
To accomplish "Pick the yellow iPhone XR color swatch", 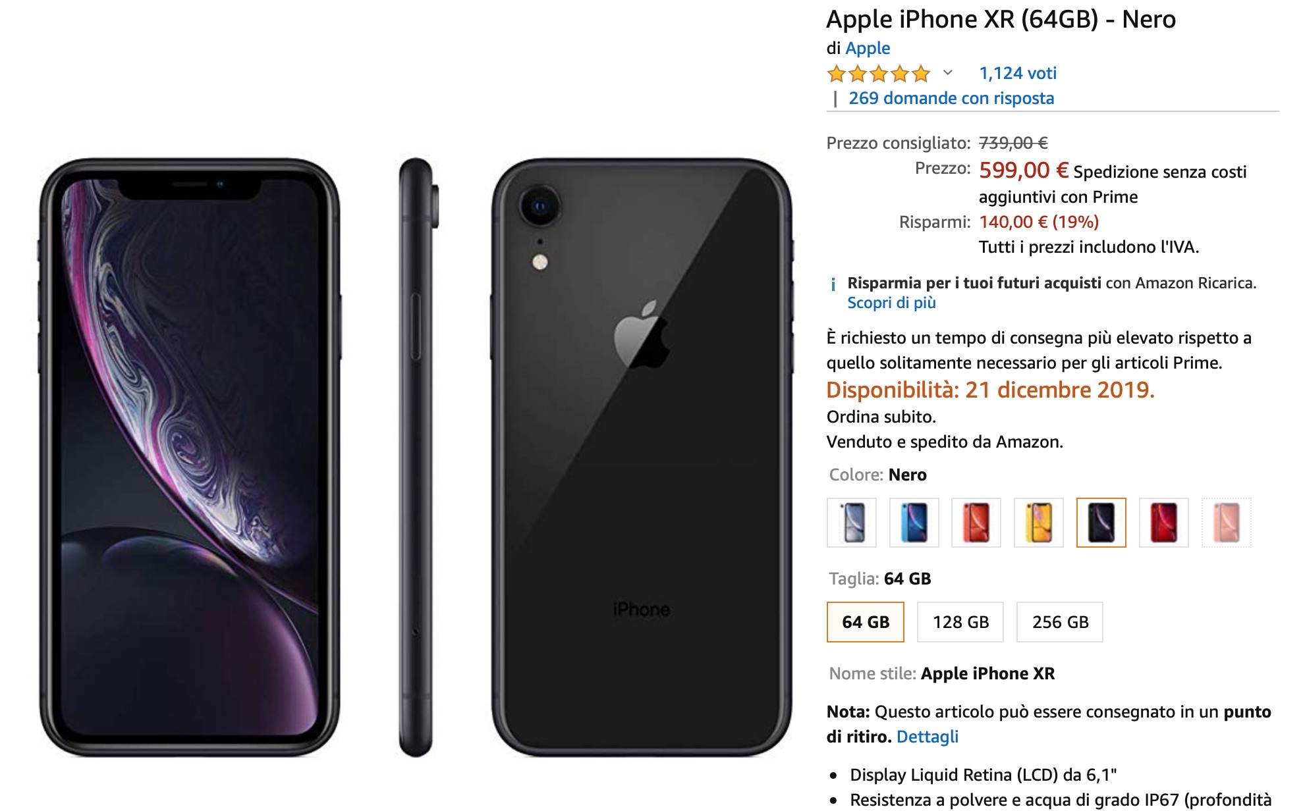I will pyautogui.click(x=1039, y=523).
